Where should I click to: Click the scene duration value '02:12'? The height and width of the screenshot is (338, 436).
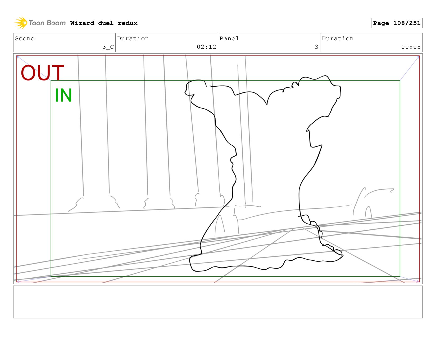tap(206, 47)
